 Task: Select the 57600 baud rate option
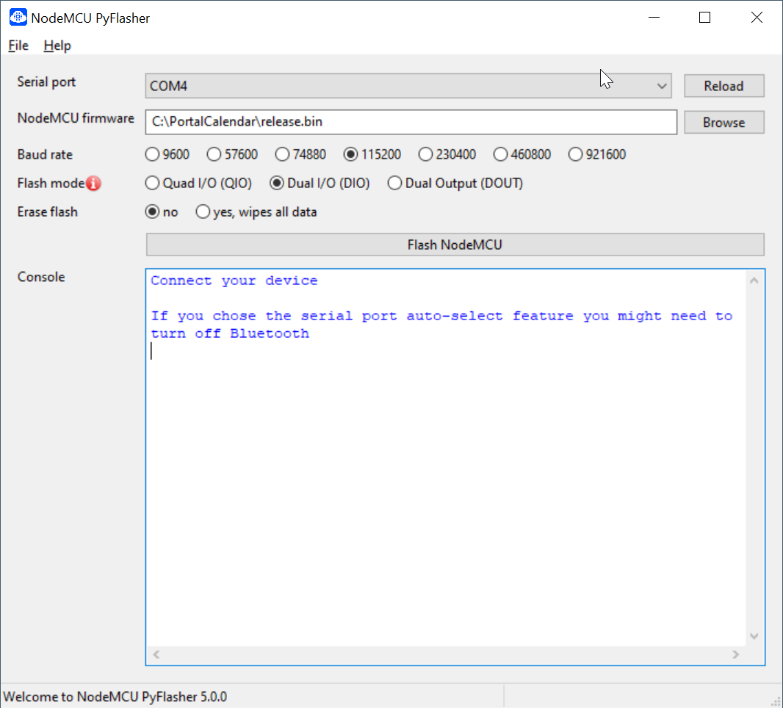[x=232, y=154]
